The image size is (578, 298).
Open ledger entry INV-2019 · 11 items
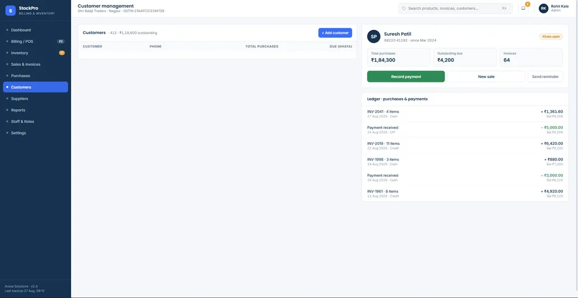point(465,146)
